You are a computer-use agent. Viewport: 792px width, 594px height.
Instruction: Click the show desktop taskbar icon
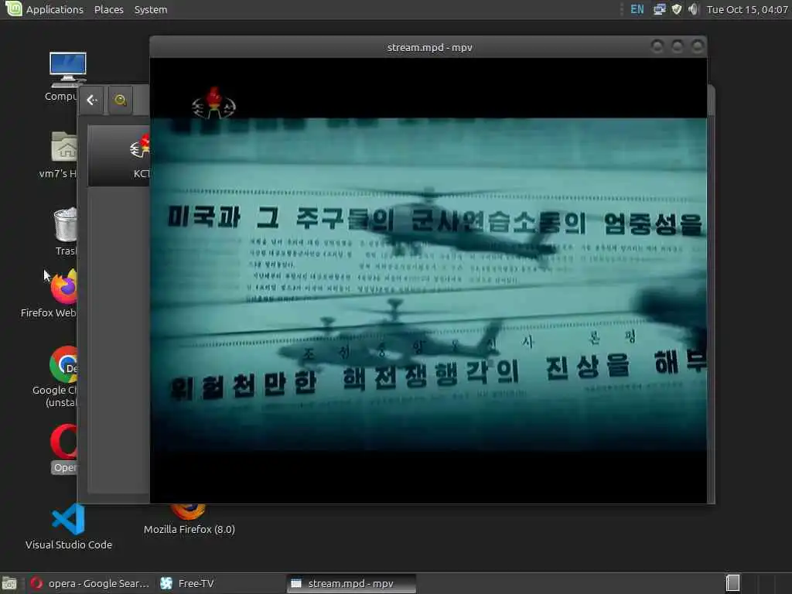point(9,583)
